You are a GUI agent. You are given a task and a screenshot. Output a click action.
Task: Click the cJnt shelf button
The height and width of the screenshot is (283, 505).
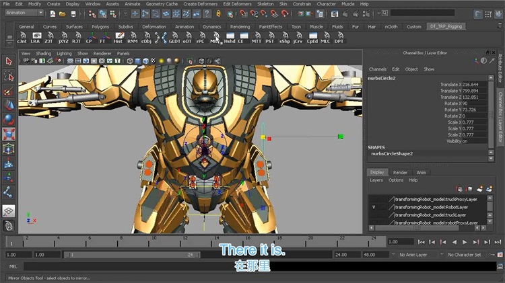[22, 38]
